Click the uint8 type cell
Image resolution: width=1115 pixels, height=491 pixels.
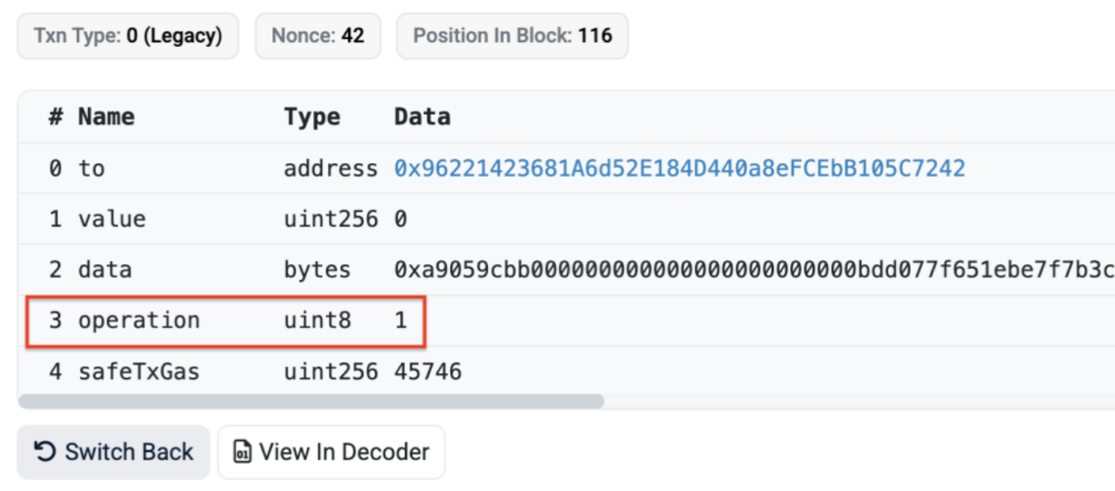click(x=318, y=321)
